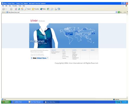
Task: Switch to iriver Global Sites taskbar window
Action: click(52, 102)
